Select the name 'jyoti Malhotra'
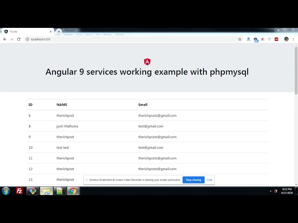The width and height of the screenshot is (298, 223). [x=67, y=126]
